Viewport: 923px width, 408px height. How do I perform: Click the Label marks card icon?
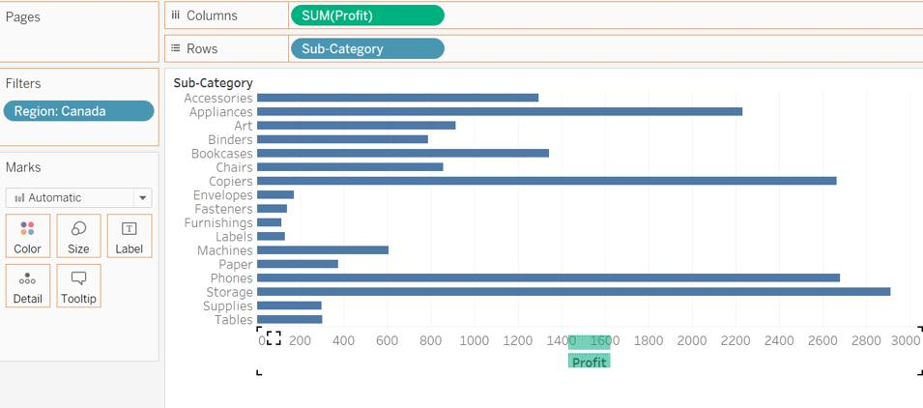click(129, 229)
